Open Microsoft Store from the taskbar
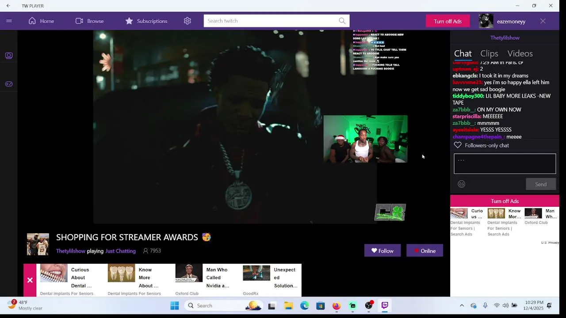Screen dimensions: 566x318 pyautogui.click(x=321, y=306)
